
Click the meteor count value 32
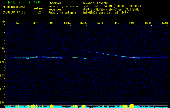click(x=39, y=12)
